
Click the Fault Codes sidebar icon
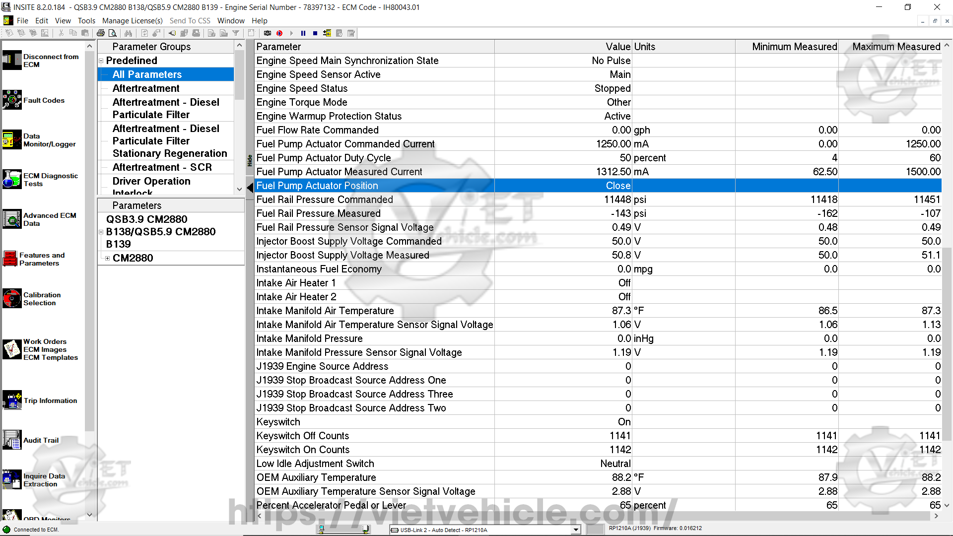[x=12, y=100]
